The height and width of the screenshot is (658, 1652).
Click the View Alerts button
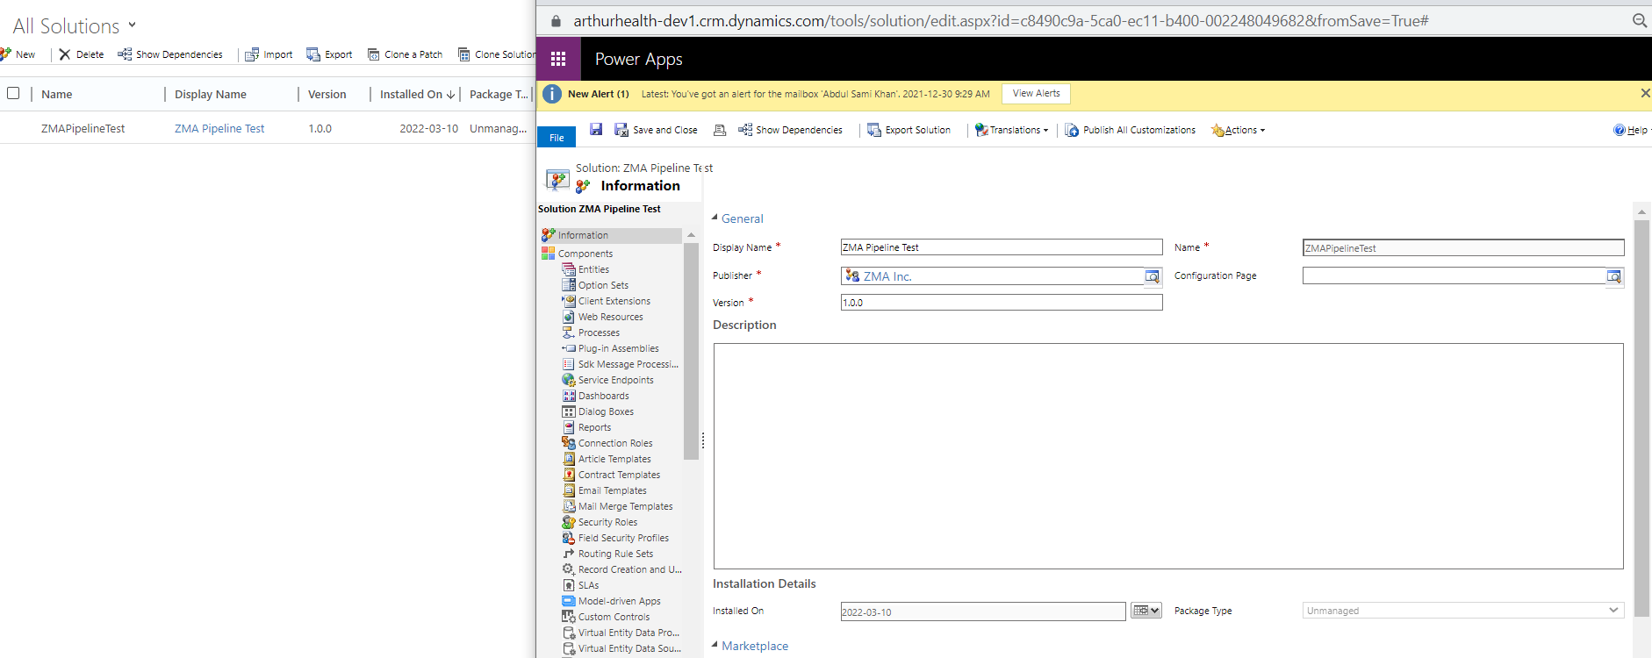[x=1036, y=93]
